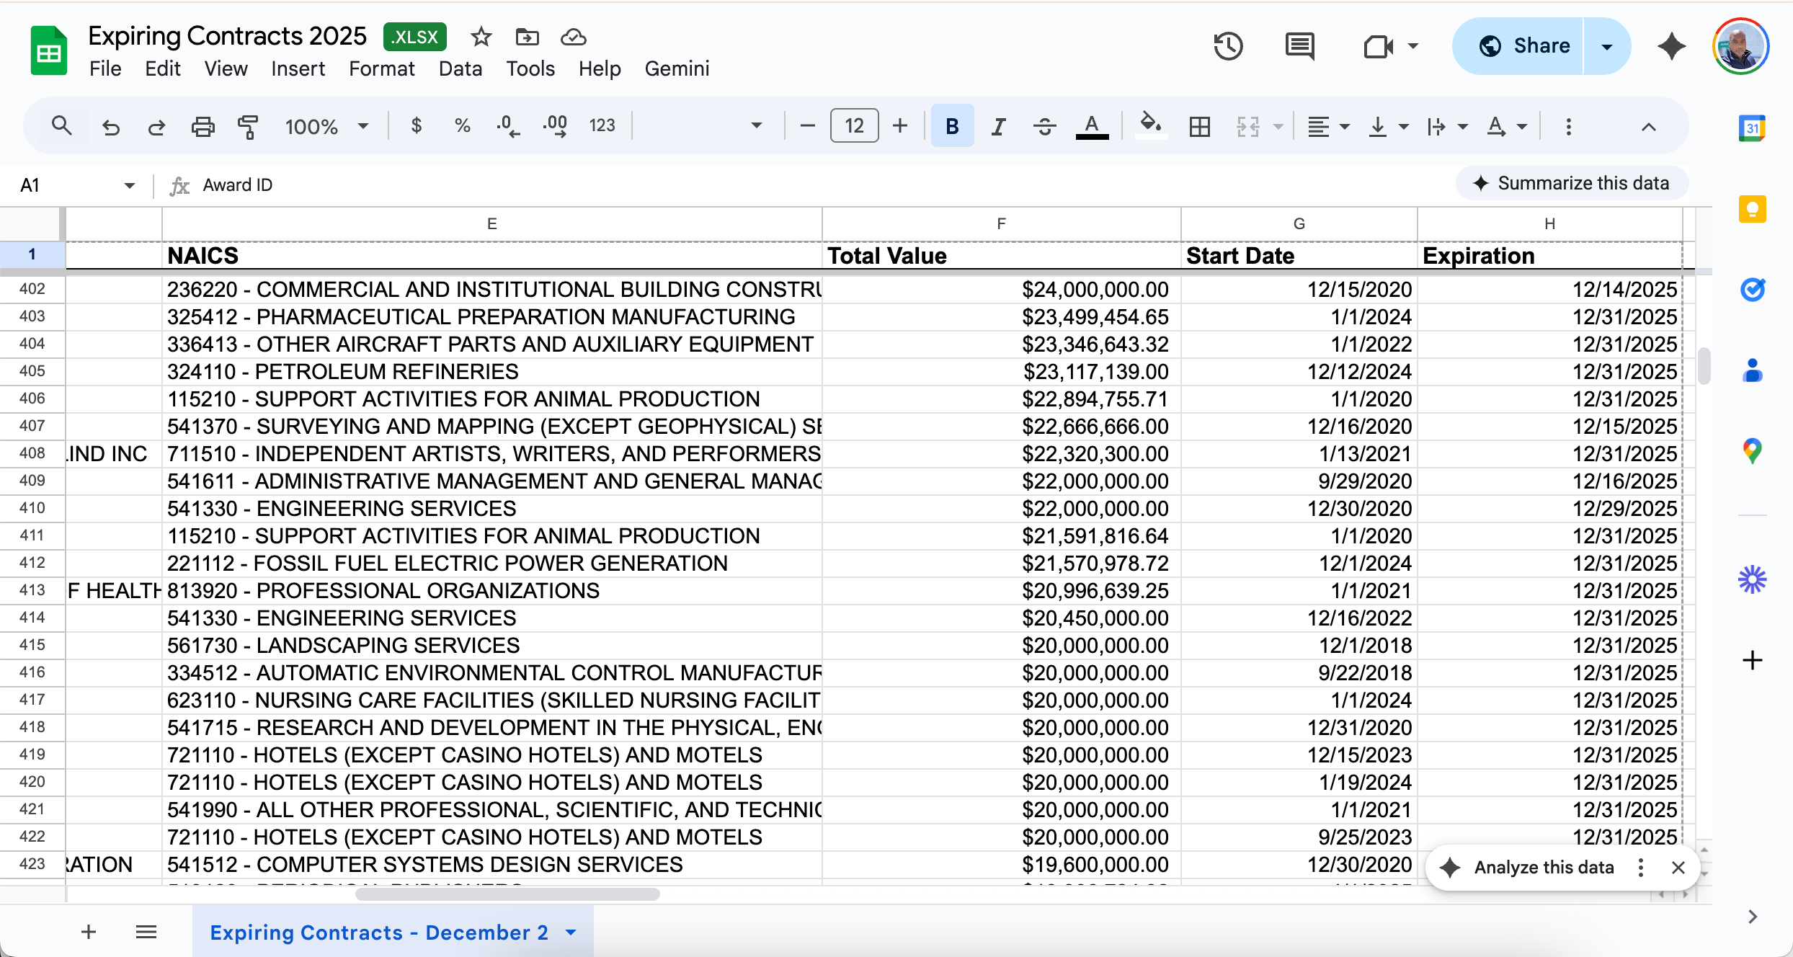
Task: Open version history clock icon
Action: coord(1228,46)
